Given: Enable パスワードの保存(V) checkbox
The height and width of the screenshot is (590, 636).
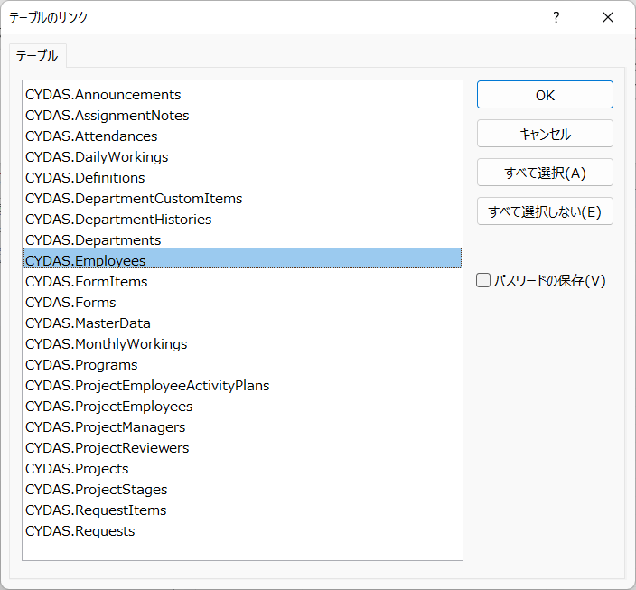Looking at the screenshot, I should point(484,281).
